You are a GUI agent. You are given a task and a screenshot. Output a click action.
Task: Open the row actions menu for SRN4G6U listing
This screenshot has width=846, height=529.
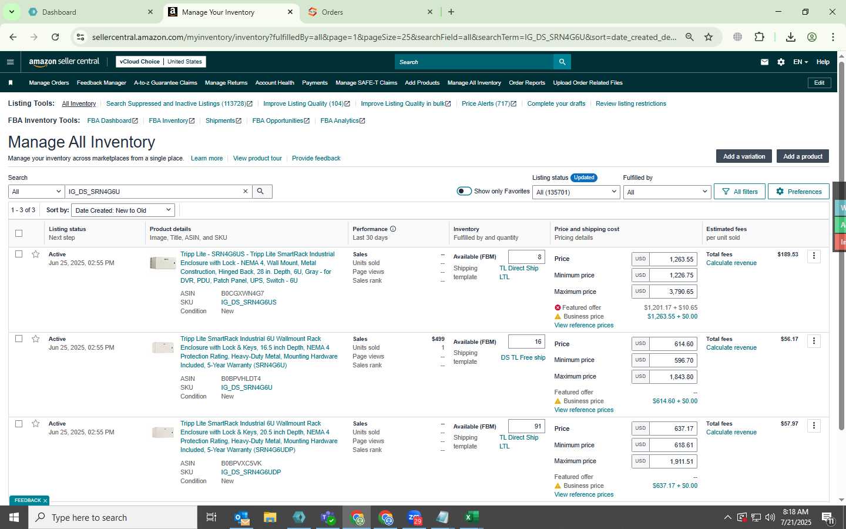[814, 341]
